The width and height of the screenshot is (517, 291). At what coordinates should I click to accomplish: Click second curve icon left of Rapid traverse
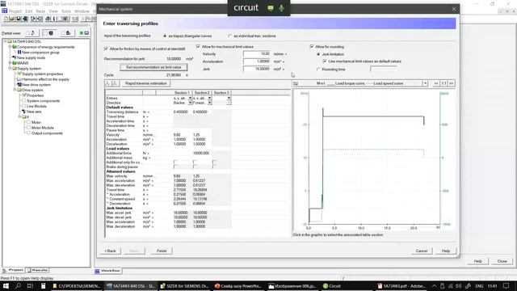tap(115, 83)
